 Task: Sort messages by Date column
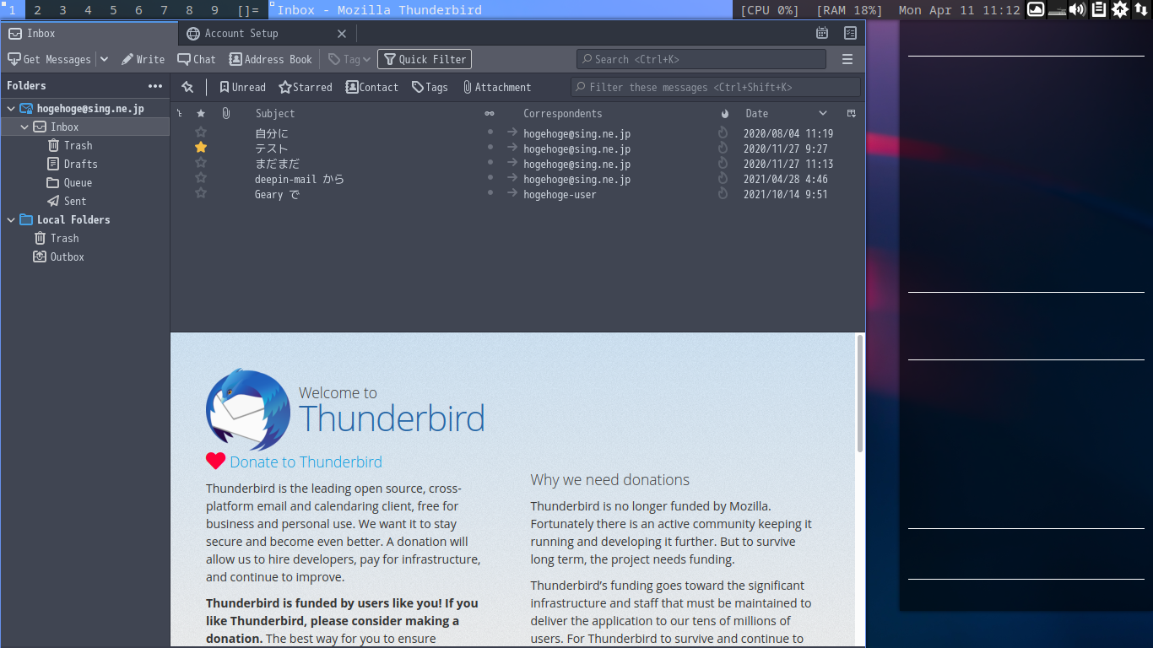757,113
